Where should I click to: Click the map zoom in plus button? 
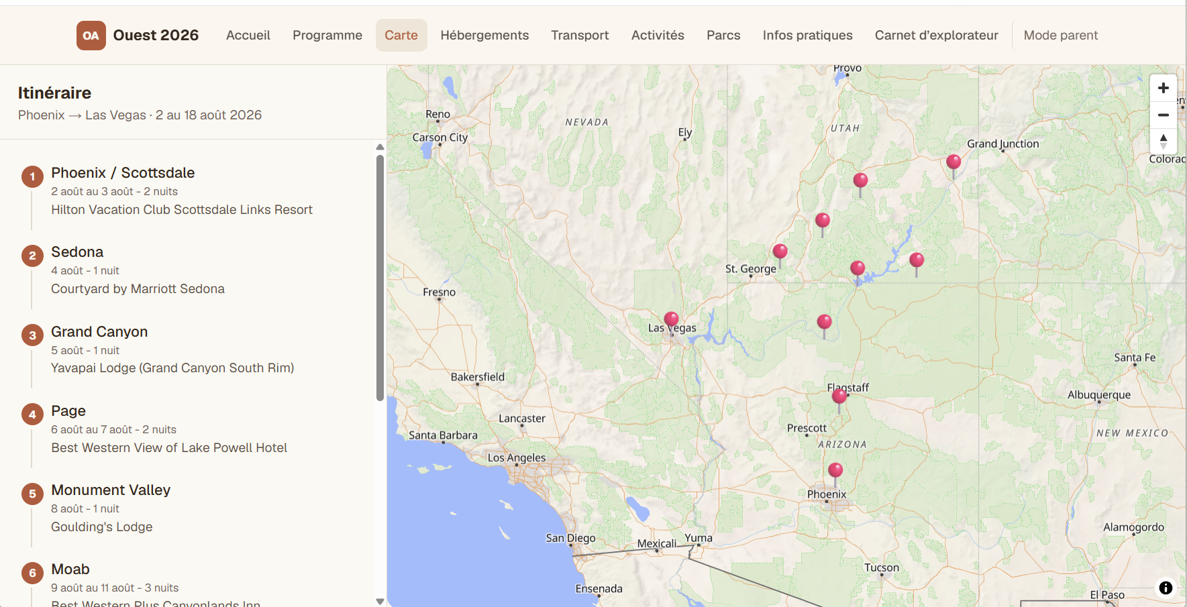(x=1164, y=88)
